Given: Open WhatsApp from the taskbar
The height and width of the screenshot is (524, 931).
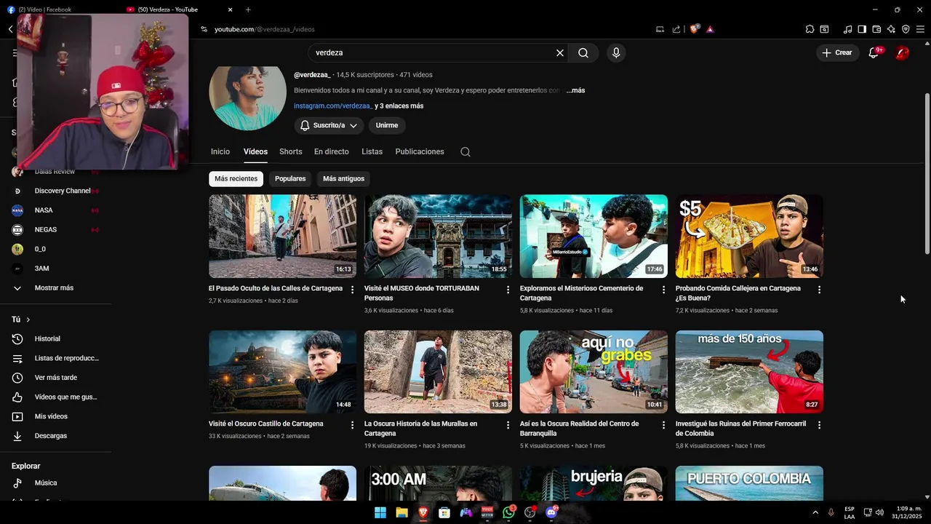Looking at the screenshot, I should click(508, 512).
